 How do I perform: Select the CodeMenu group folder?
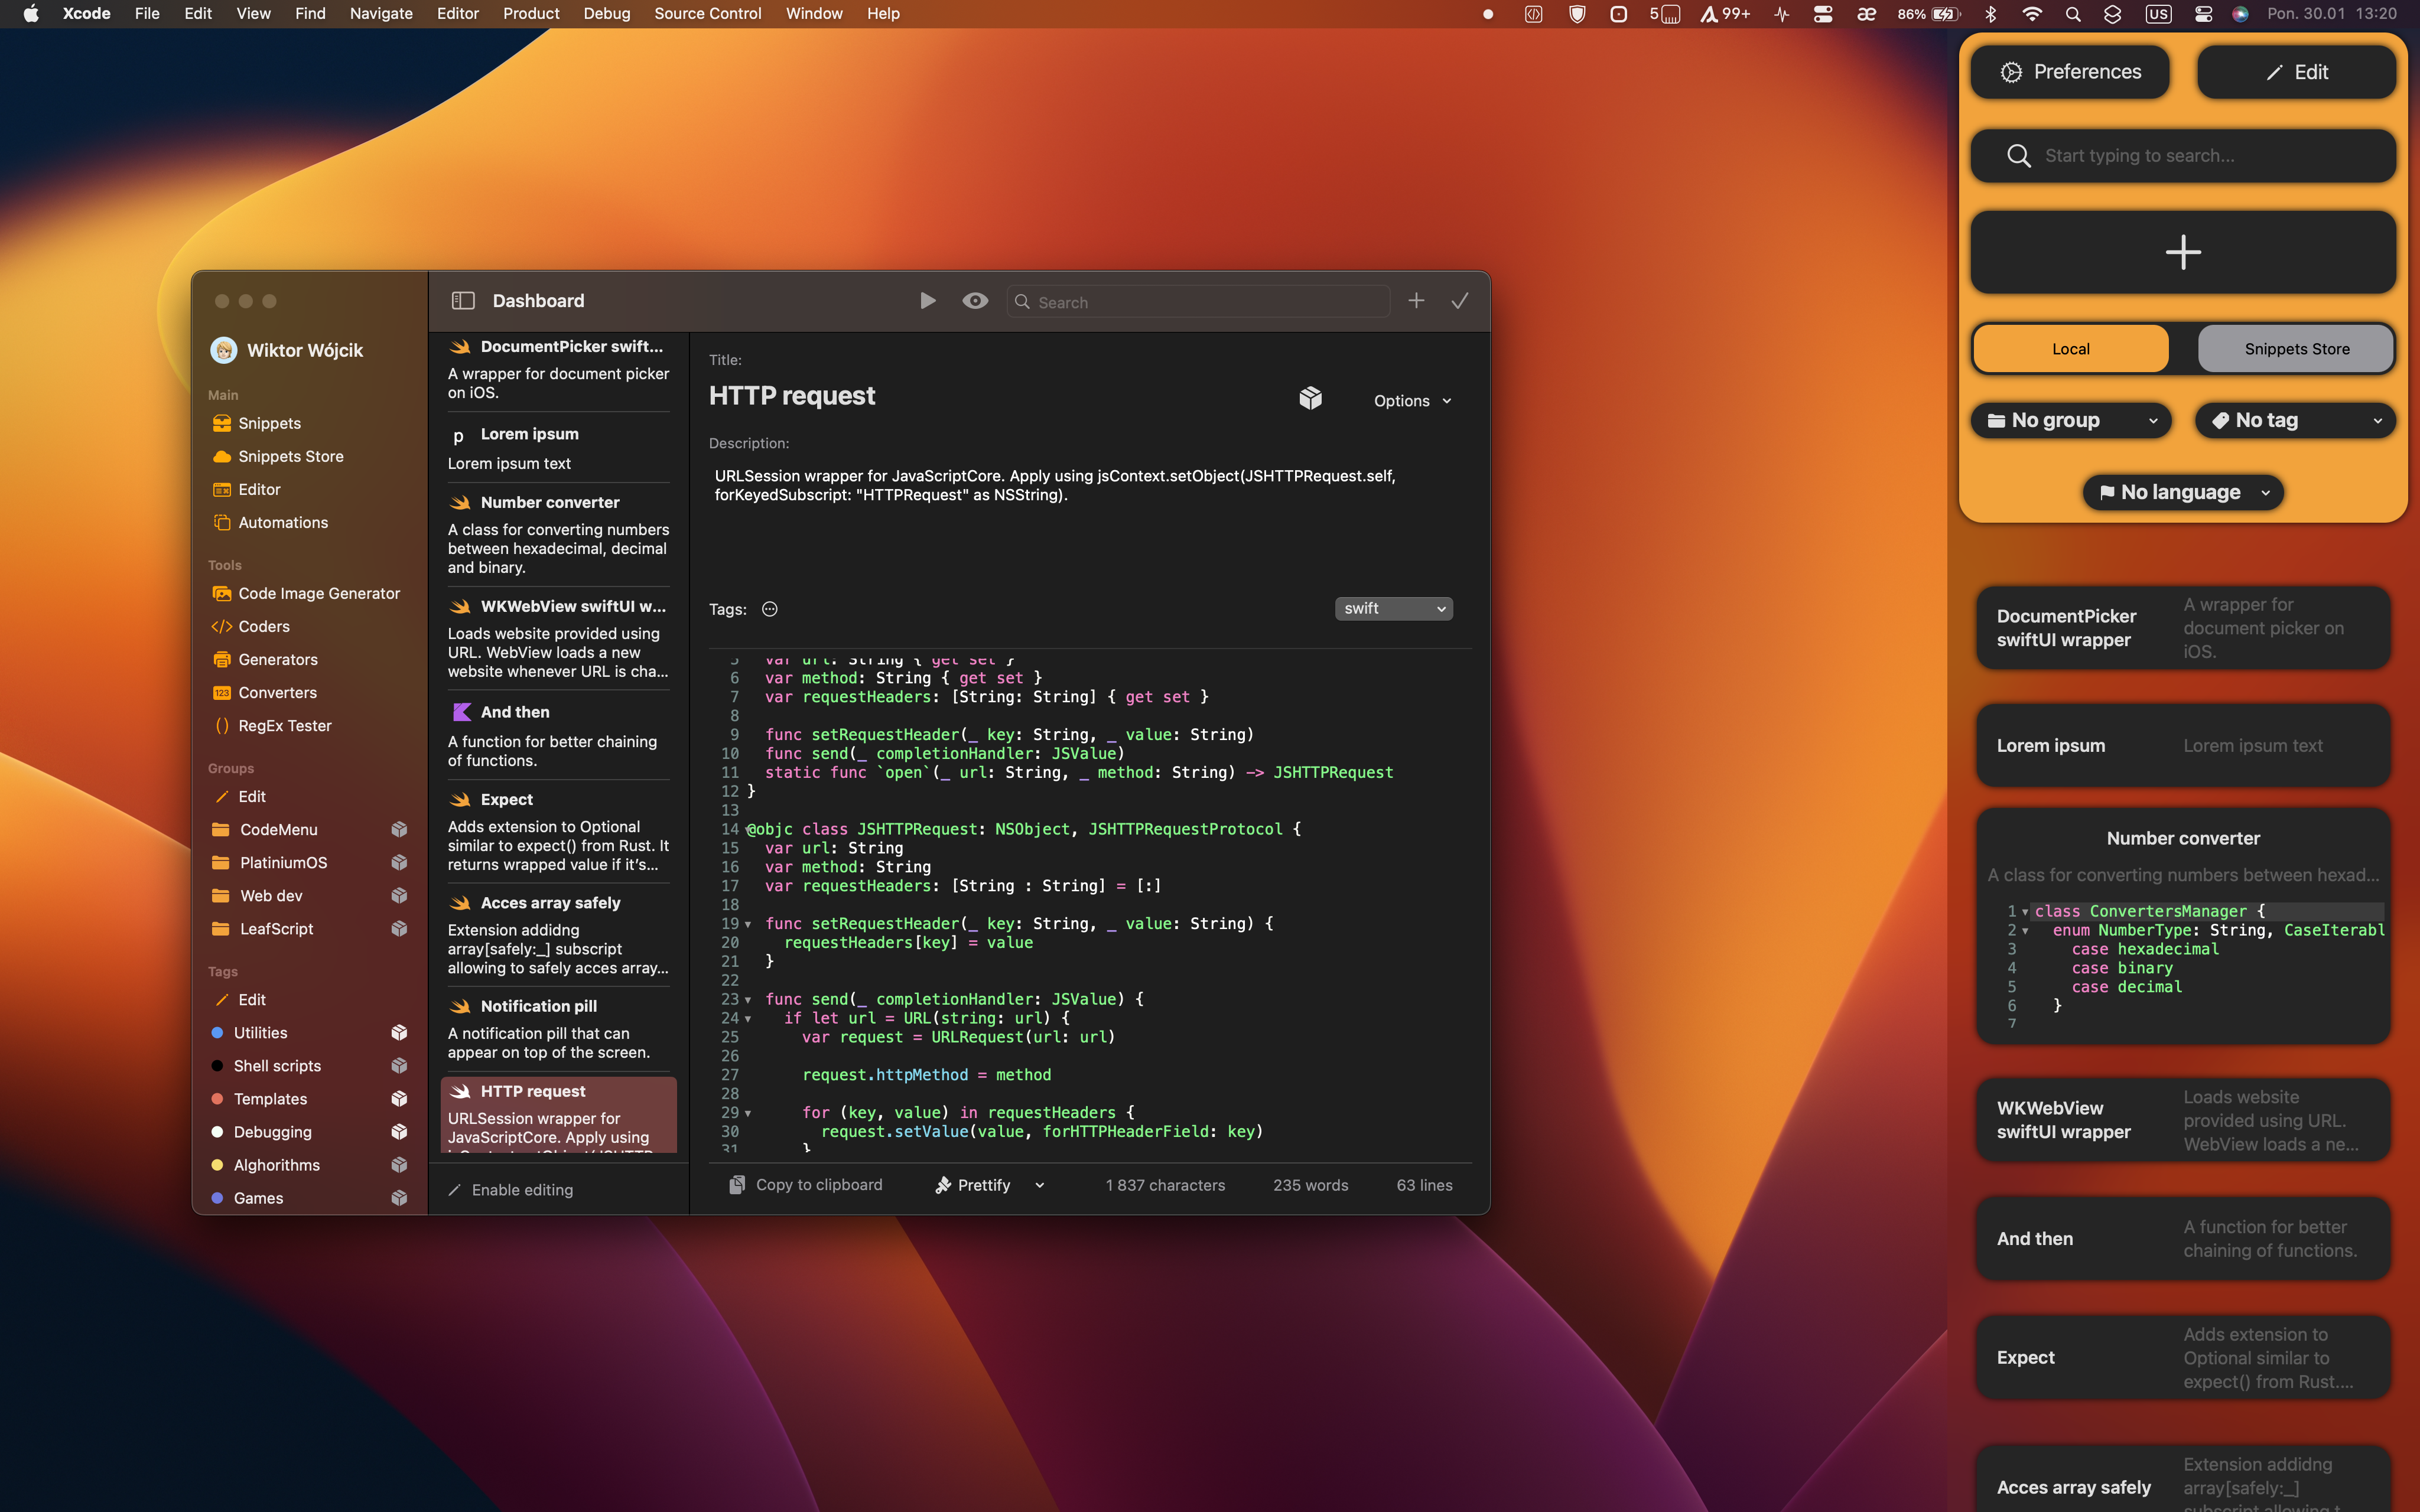click(x=266, y=829)
